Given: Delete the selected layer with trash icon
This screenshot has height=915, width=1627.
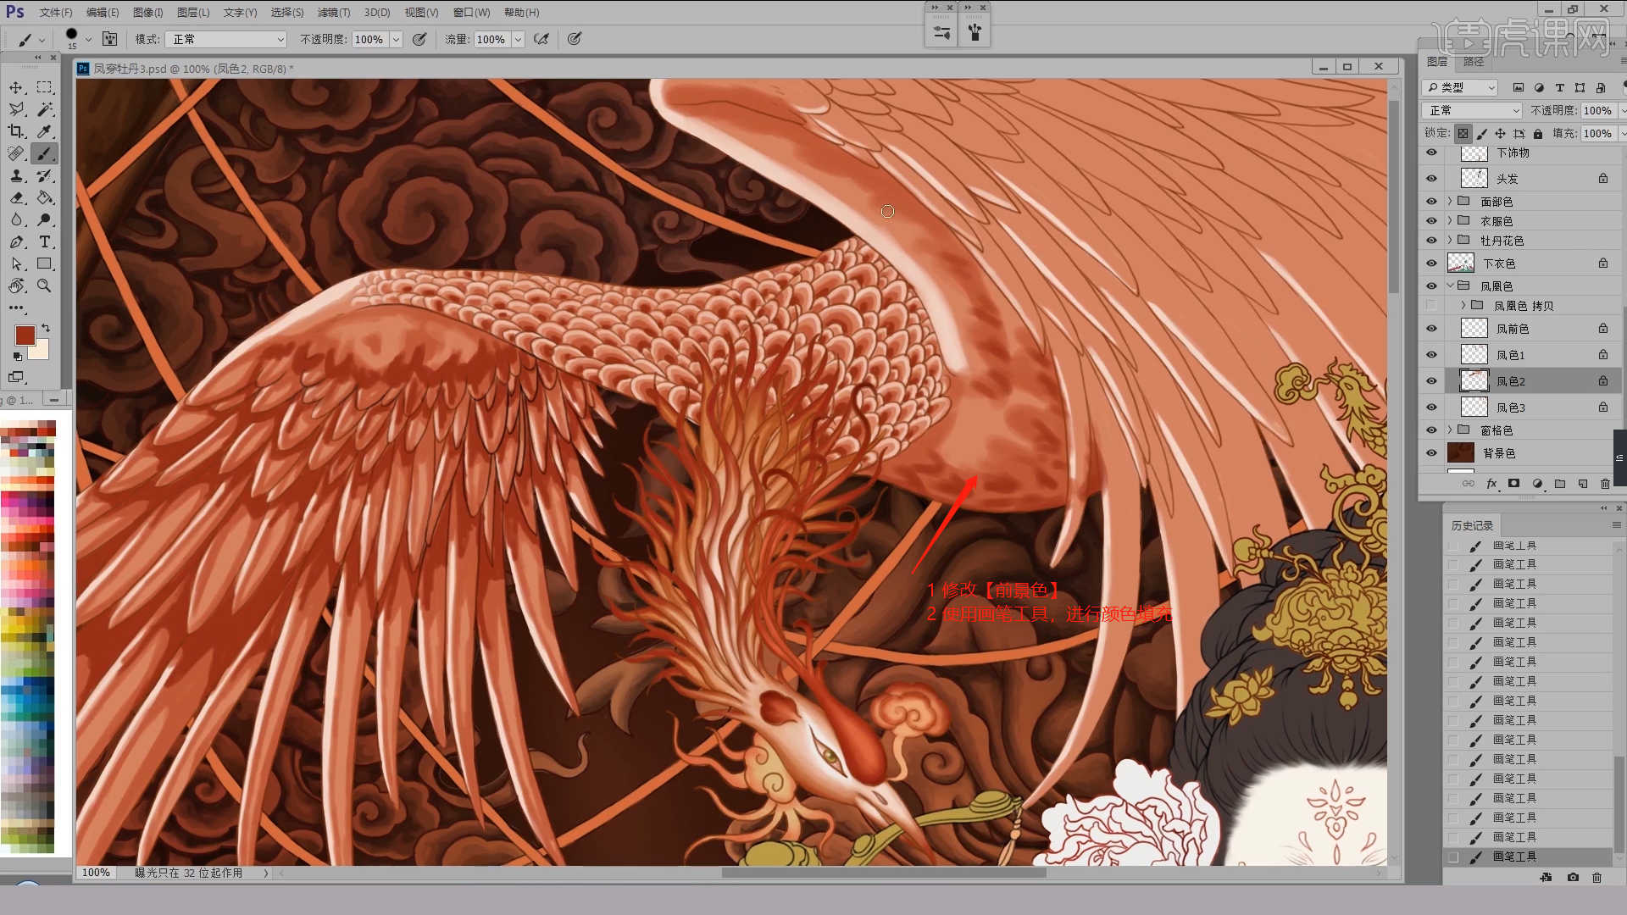Looking at the screenshot, I should tap(1605, 484).
